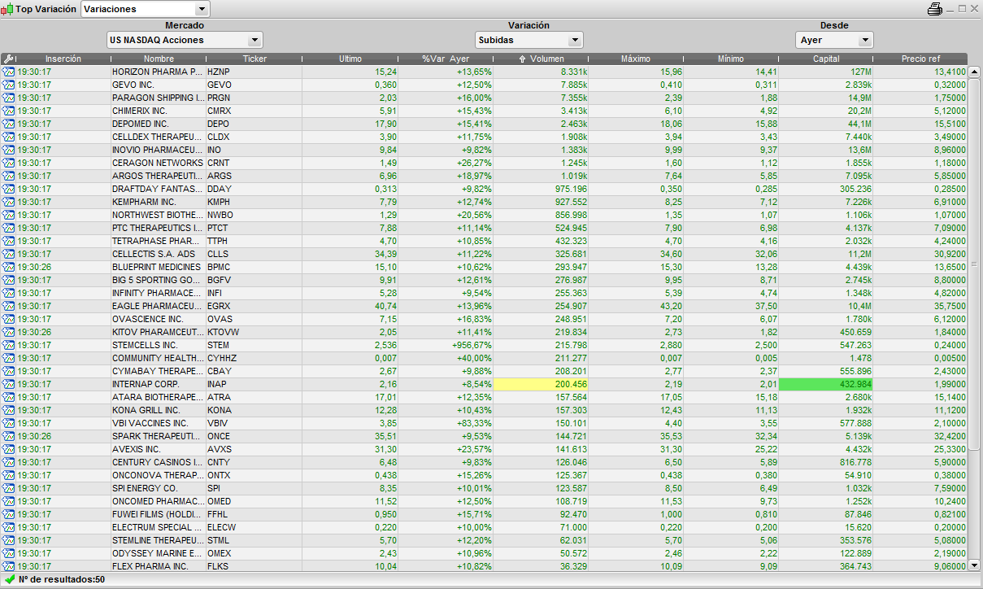Screen dimensions: 983x589
Task: Click the chart icon on DEPOMED INC. row
Action: (x=8, y=124)
